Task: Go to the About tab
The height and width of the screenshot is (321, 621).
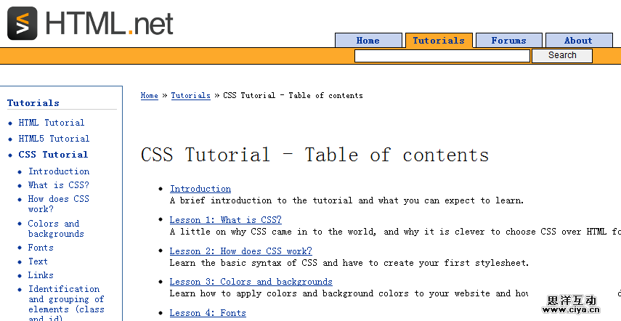Action: coord(579,41)
